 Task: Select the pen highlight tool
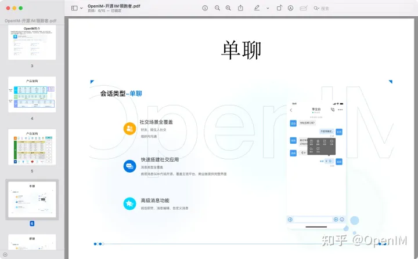[257, 8]
